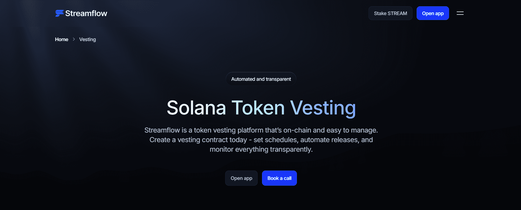
Task: Open the hamburger navigation menu
Action: [x=460, y=13]
